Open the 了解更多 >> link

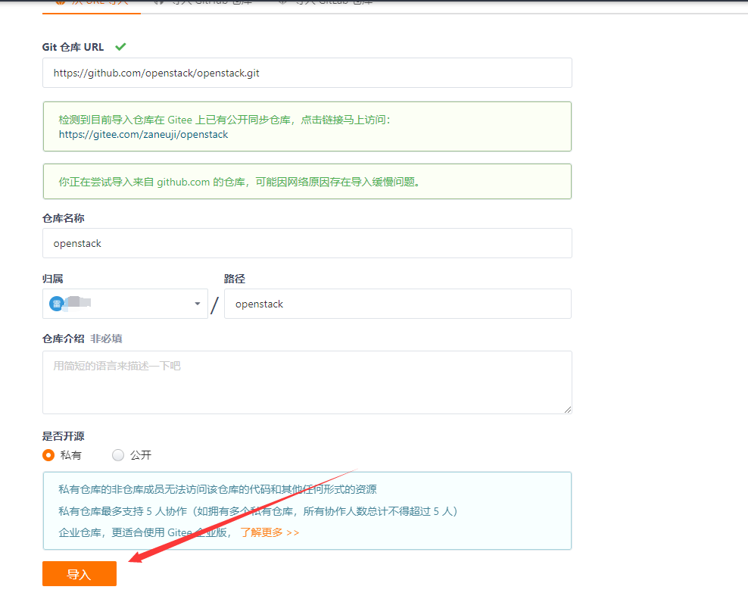270,532
